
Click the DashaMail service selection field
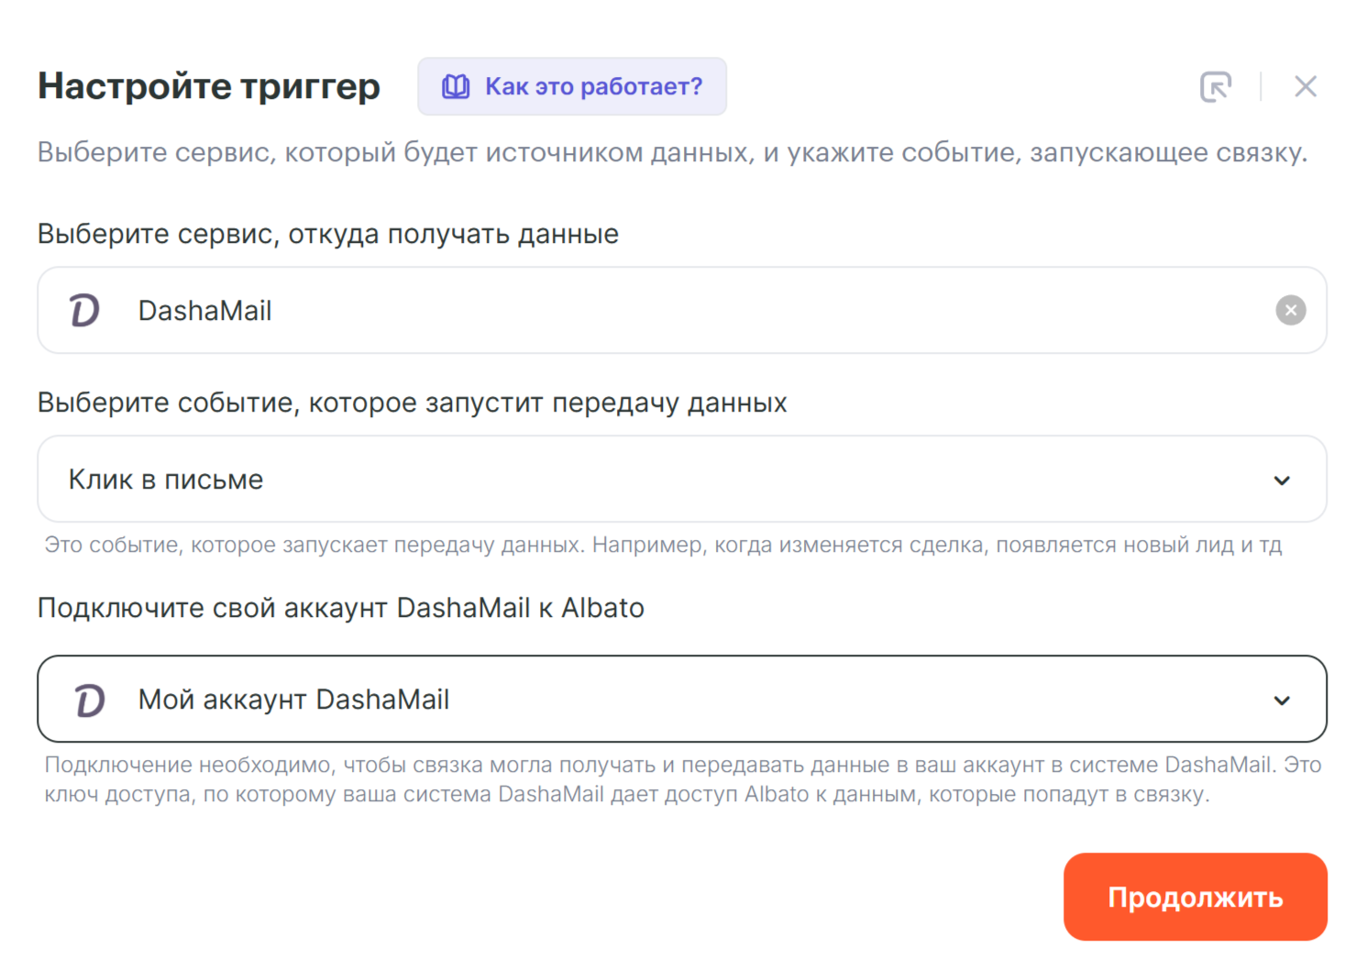click(642, 311)
